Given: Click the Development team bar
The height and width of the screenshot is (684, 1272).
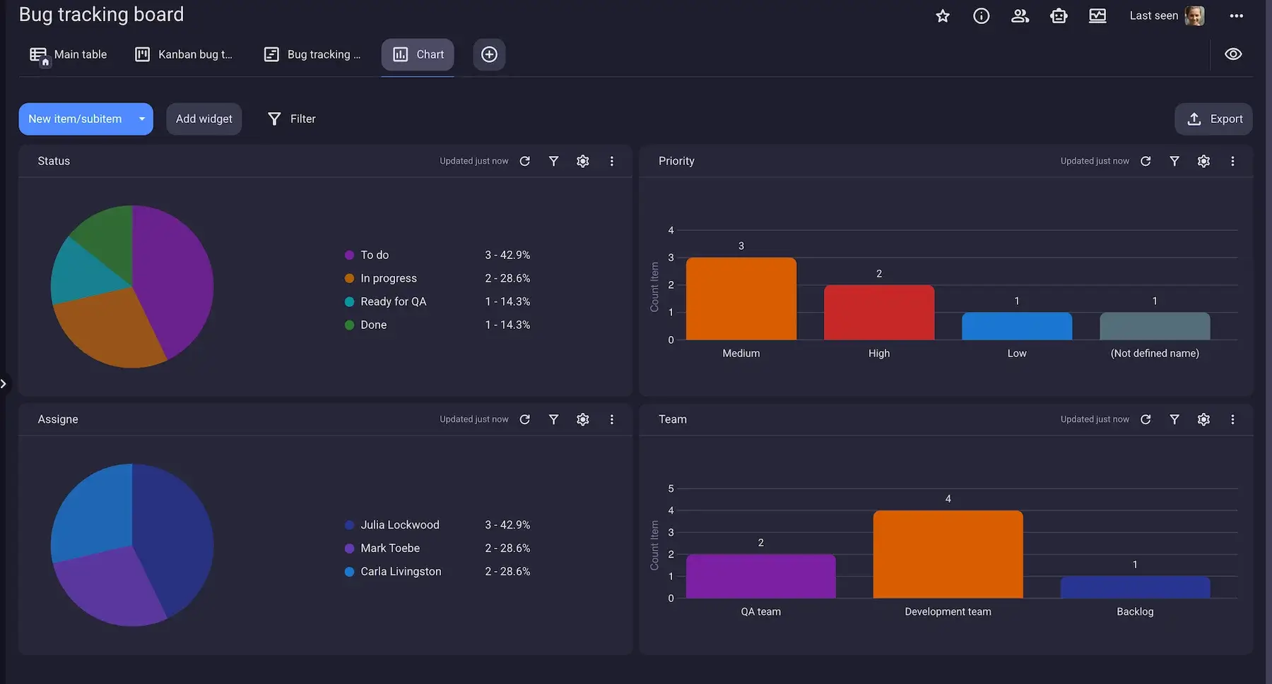Looking at the screenshot, I should coord(948,554).
